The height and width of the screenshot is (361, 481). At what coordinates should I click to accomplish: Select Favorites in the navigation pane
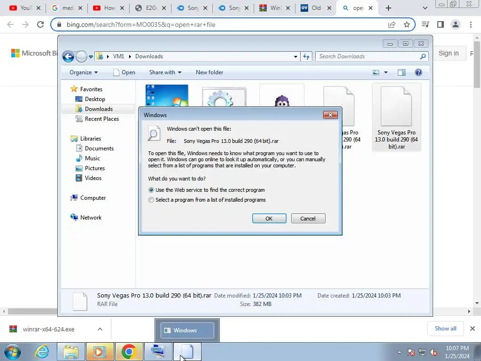[x=91, y=89]
